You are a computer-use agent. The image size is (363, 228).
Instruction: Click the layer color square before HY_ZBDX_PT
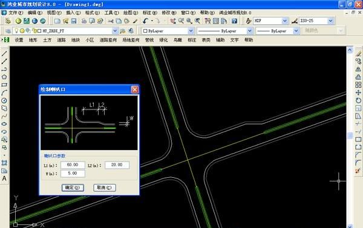(39, 31)
